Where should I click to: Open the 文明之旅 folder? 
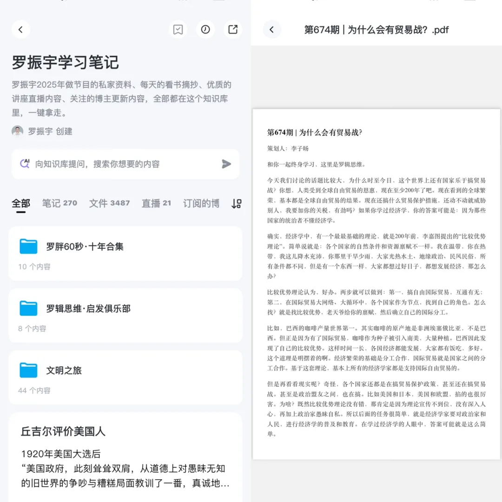[125, 377]
